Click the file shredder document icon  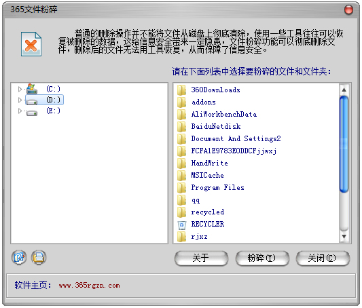click(x=31, y=44)
